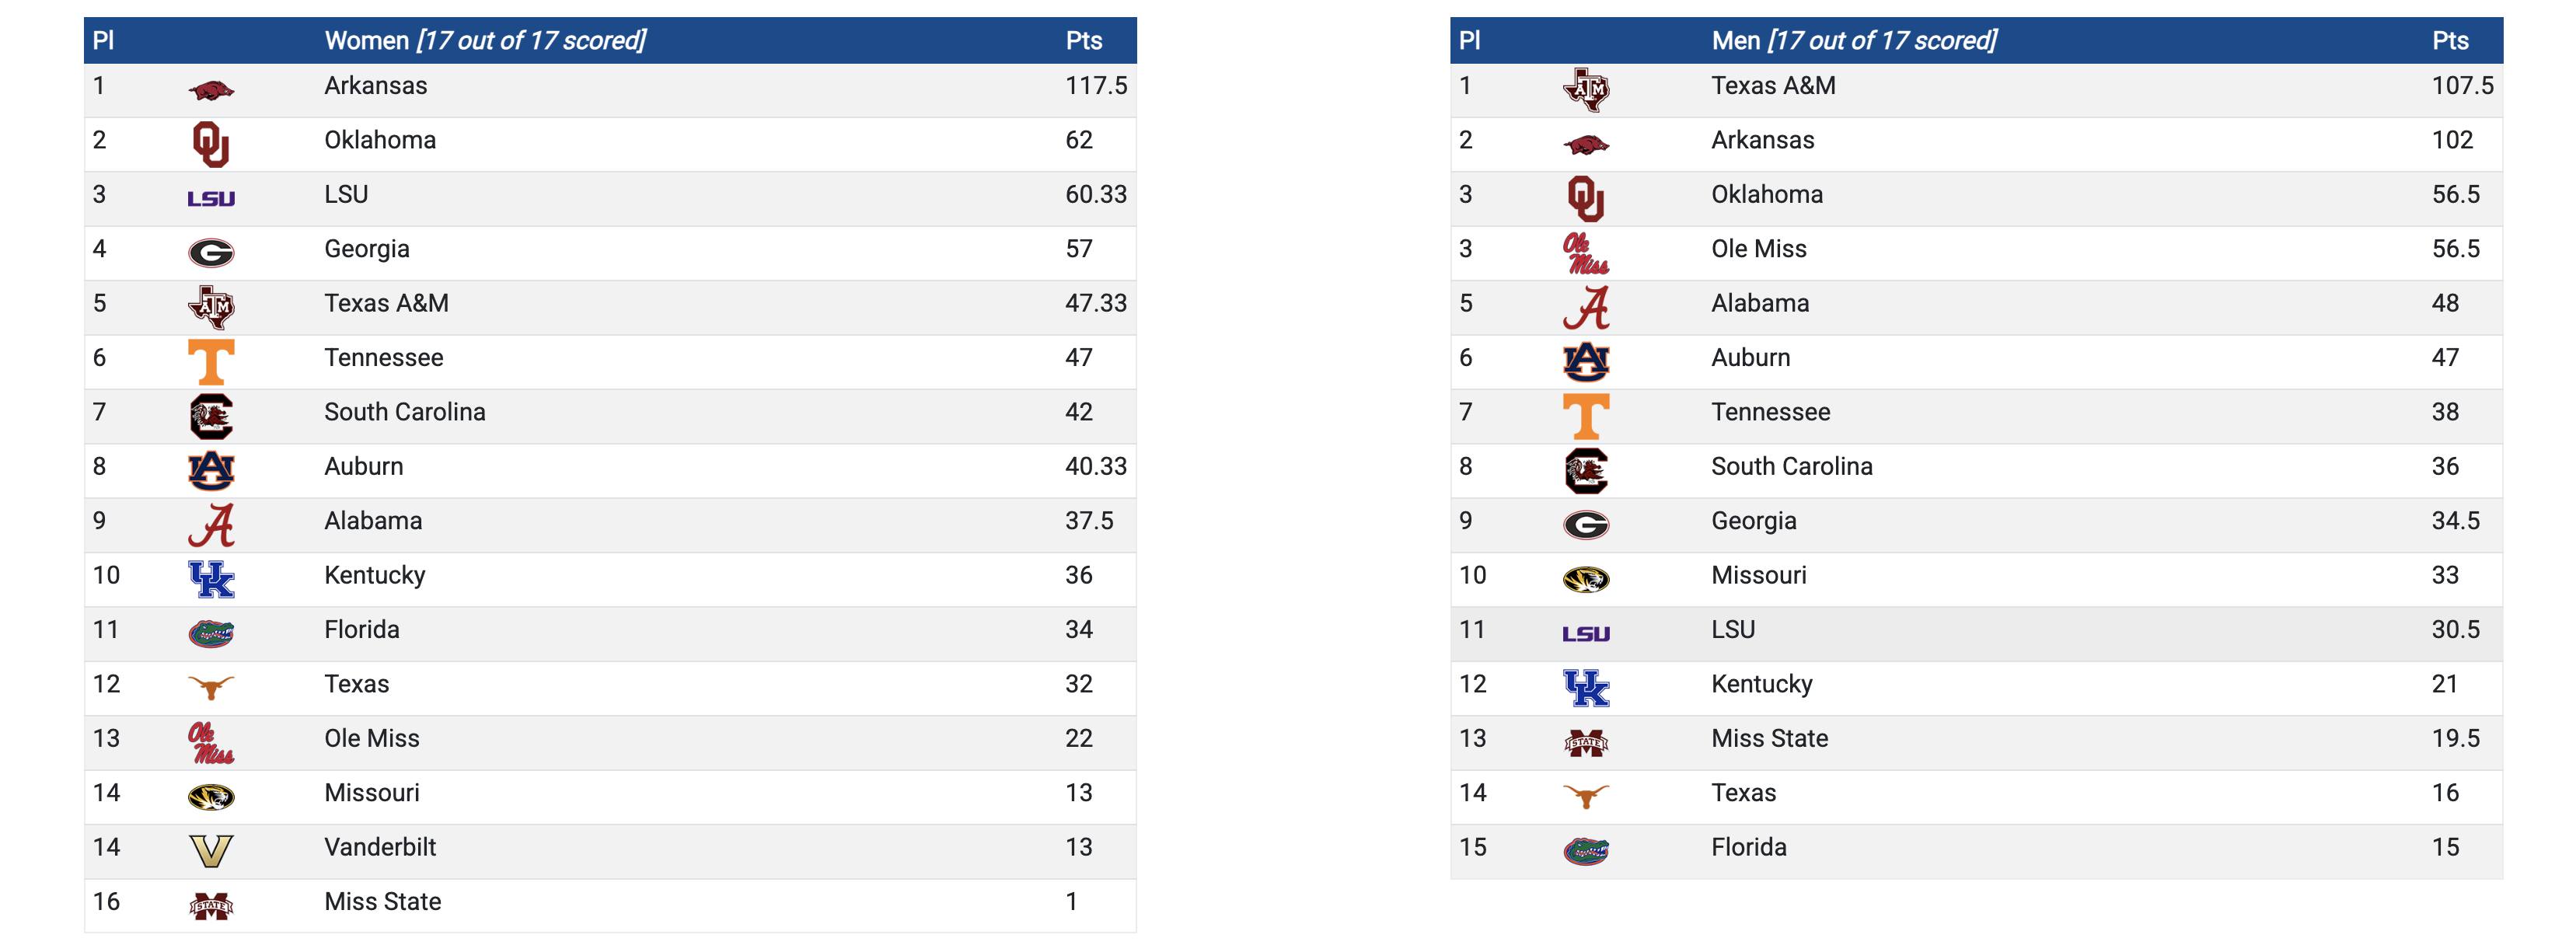
Task: Click Kentucky UK logo in Women table
Action: (211, 579)
